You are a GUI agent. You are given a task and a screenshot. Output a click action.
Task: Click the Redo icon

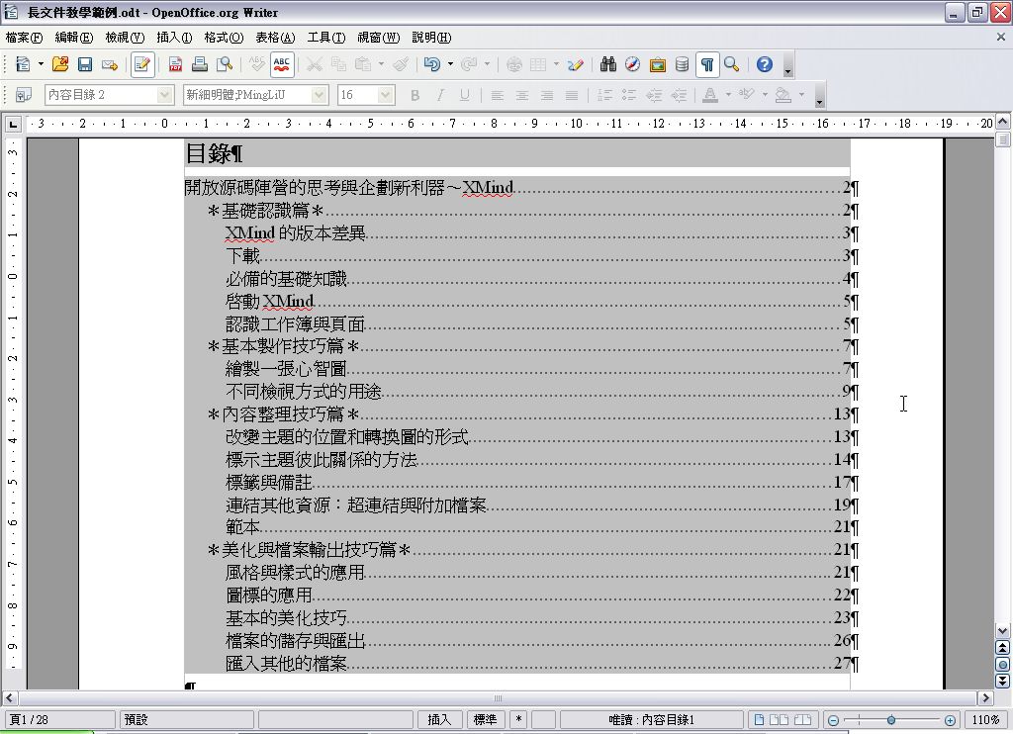coord(470,64)
